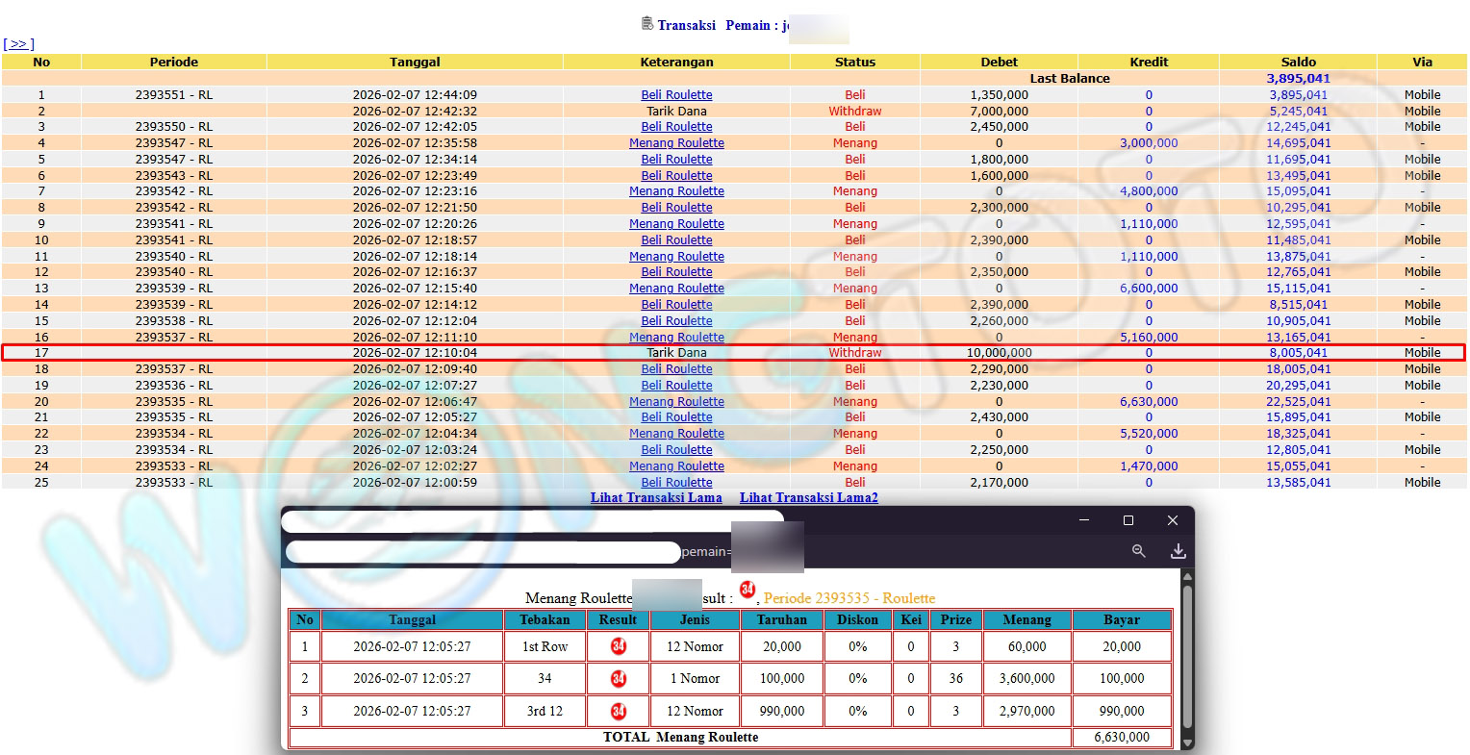
Task: Click the transaction icon beside the Transaksi title
Action: (x=647, y=24)
